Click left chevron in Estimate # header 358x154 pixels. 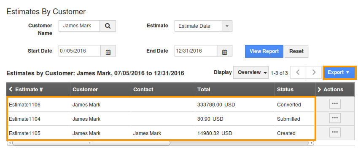click(11, 89)
